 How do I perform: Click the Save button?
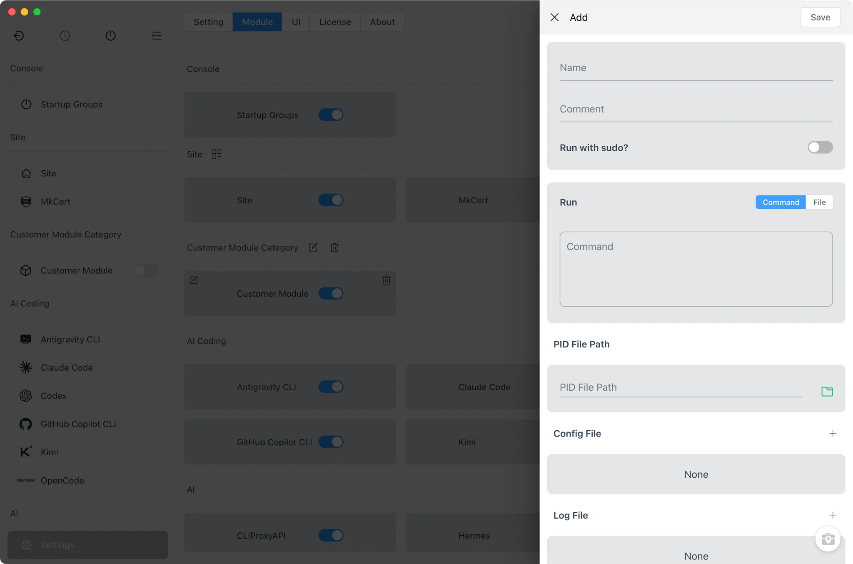(820, 17)
